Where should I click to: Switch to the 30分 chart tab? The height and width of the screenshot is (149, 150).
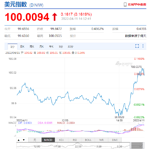coord(71,47)
